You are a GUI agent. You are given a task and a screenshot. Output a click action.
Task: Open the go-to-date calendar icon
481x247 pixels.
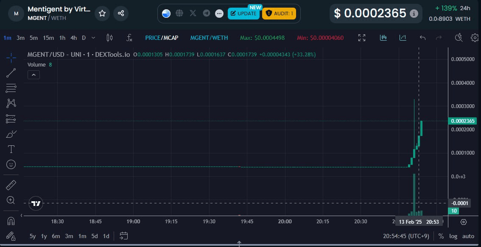pos(123,236)
